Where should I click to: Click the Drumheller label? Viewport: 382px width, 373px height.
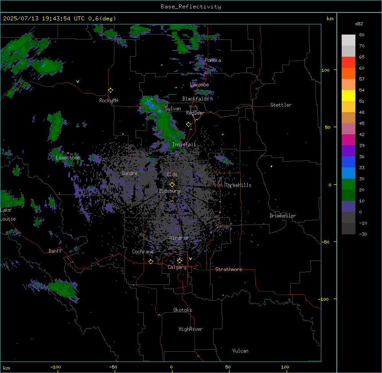[283, 216]
